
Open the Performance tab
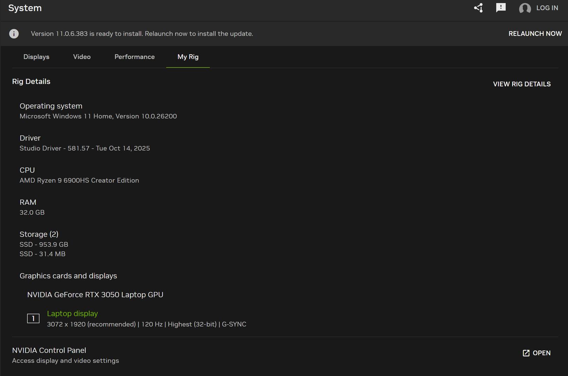click(x=135, y=57)
